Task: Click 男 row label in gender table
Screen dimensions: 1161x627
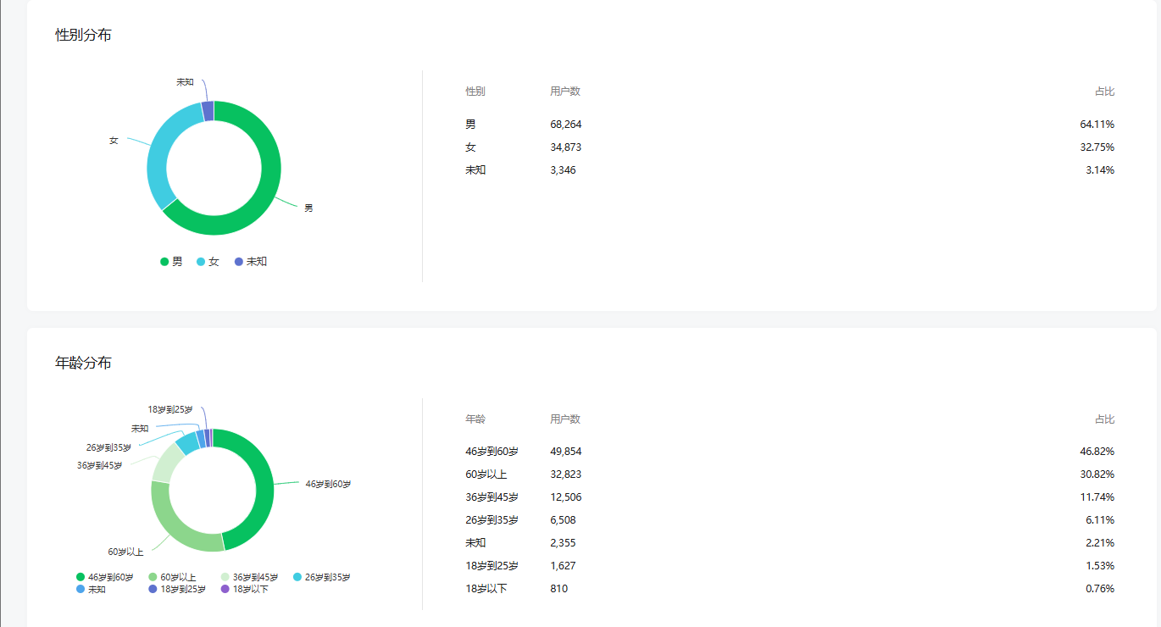Action: tap(470, 125)
